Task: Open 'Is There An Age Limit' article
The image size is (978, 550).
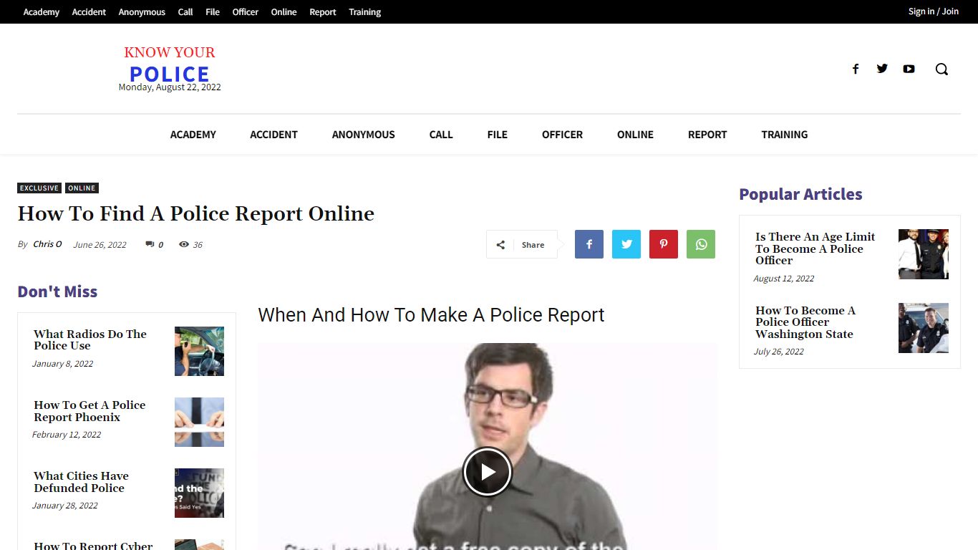Action: pos(815,249)
